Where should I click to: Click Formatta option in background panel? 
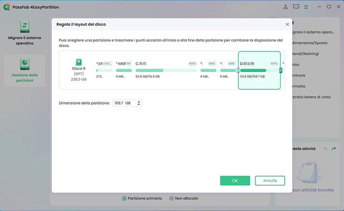(x=299, y=86)
